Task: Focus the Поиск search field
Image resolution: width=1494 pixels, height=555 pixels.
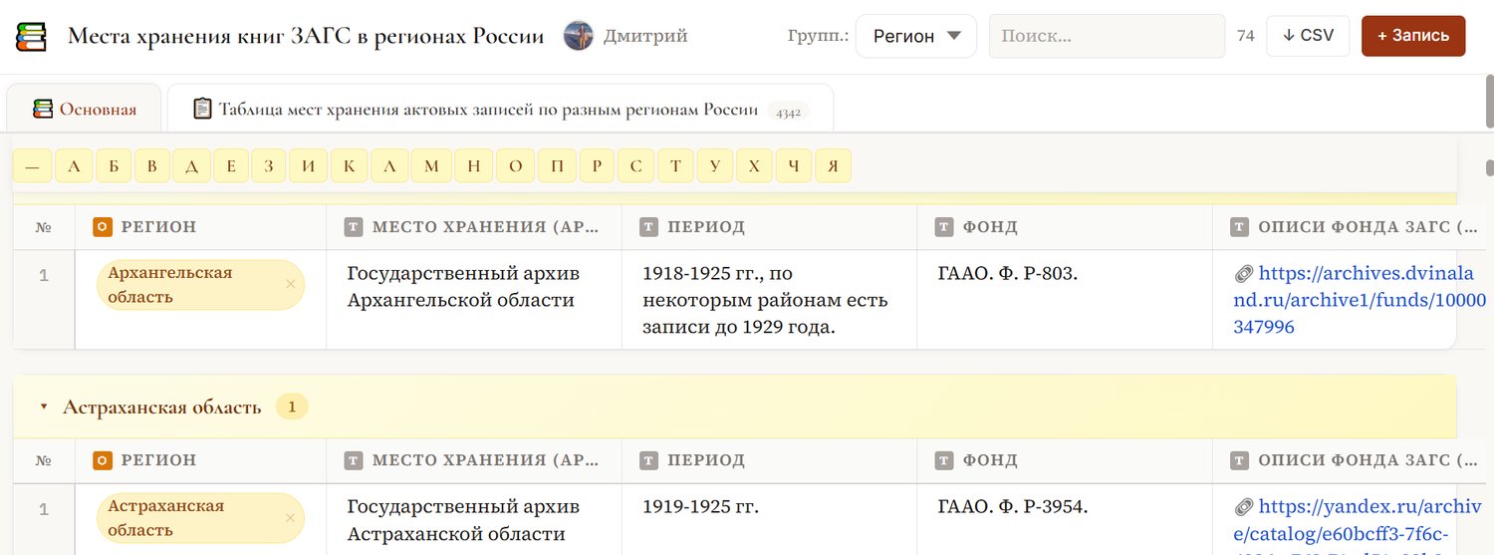Action: (x=1107, y=36)
